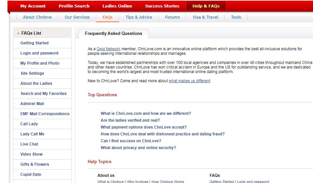Open About Chnlove submenu item

coord(37,17)
